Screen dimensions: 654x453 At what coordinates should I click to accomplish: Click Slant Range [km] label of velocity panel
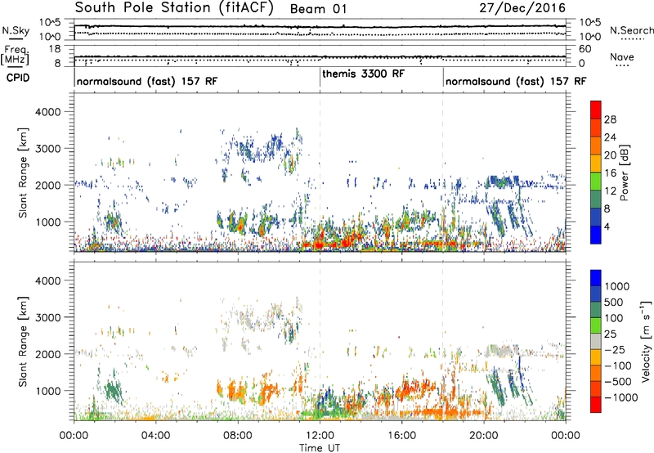click(23, 341)
